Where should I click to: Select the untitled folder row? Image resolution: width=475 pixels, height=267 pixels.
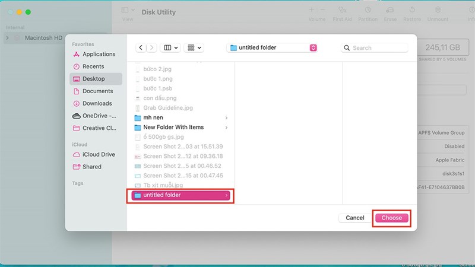(181, 195)
